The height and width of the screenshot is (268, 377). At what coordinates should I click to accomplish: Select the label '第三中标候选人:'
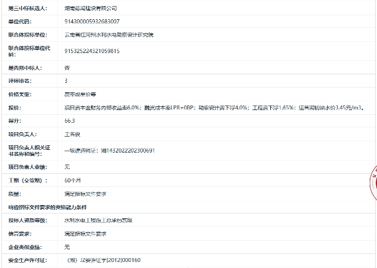point(28,9)
